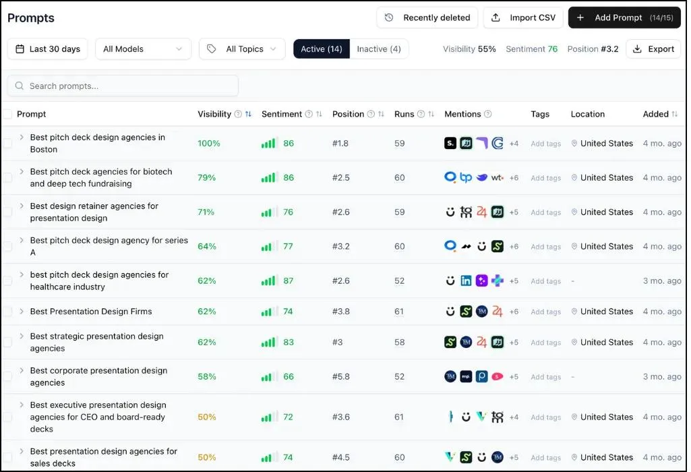Image resolution: width=691 pixels, height=472 pixels.
Task: Open the Runs column help icon
Action: 421,114
